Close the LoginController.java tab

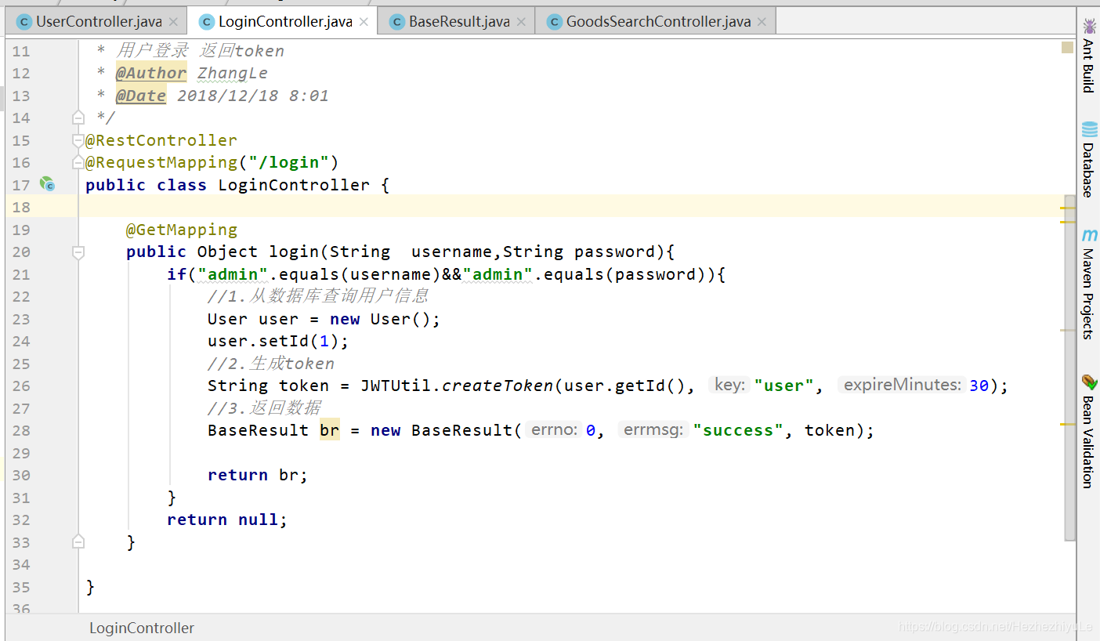click(x=364, y=22)
